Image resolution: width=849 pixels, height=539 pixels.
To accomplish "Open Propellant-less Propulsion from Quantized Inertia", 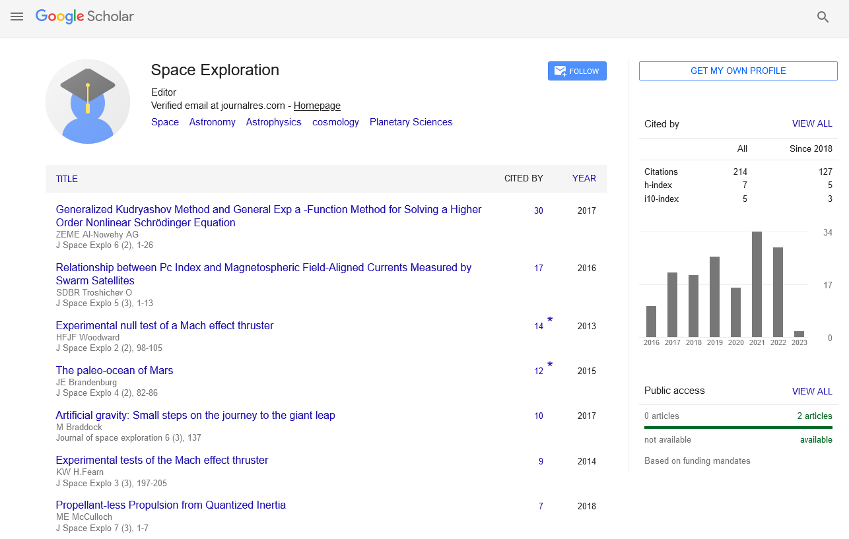I will (170, 505).
